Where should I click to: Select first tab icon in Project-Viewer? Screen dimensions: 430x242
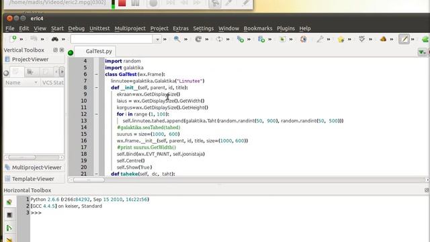[x=16, y=72]
